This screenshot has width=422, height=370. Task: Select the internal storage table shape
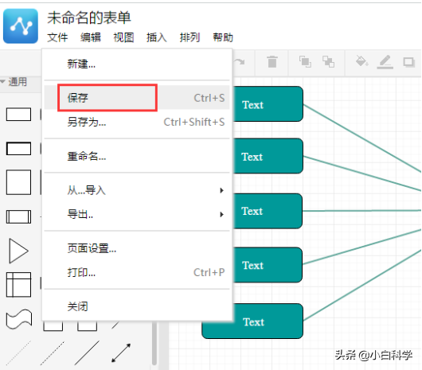18,285
